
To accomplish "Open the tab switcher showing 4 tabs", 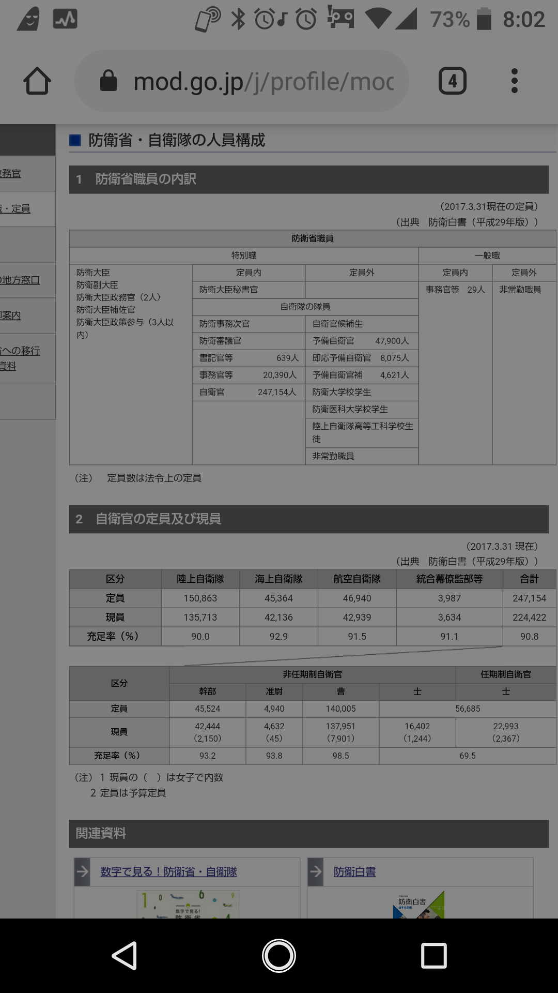I will (453, 81).
